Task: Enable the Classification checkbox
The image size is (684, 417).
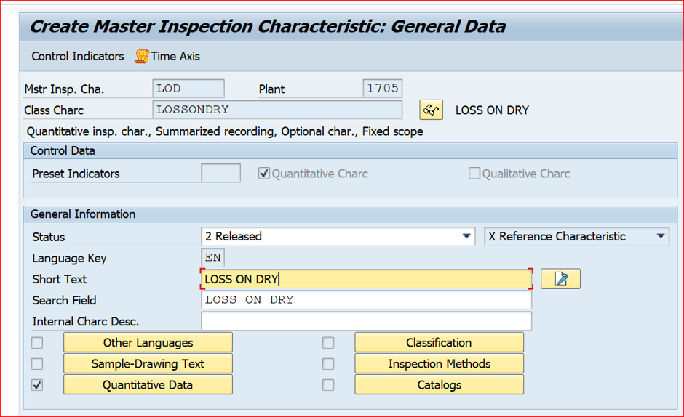Action: point(328,343)
